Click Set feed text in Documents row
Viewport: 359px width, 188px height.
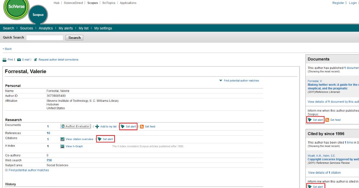click(150, 127)
